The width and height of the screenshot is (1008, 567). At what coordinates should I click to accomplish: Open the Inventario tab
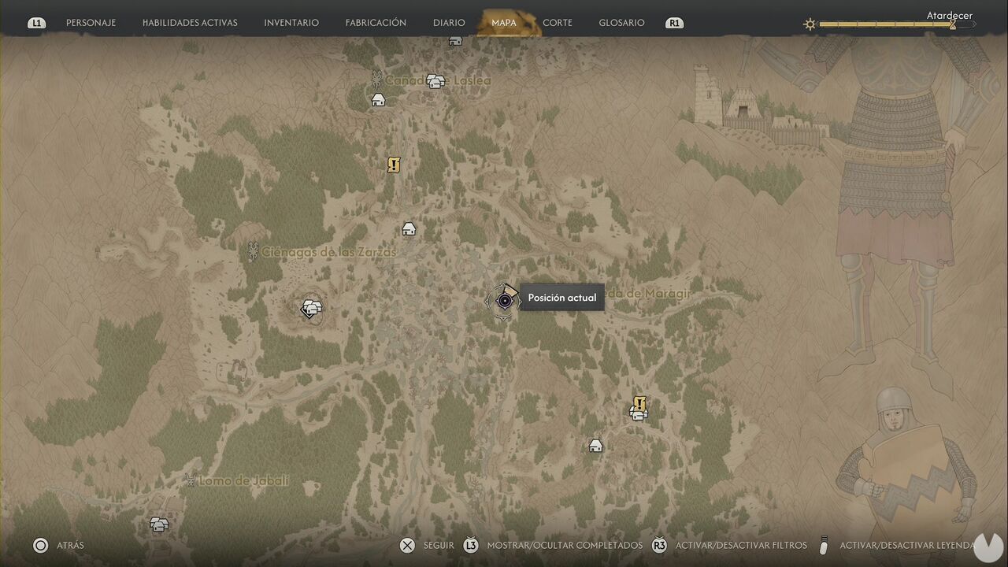(291, 23)
